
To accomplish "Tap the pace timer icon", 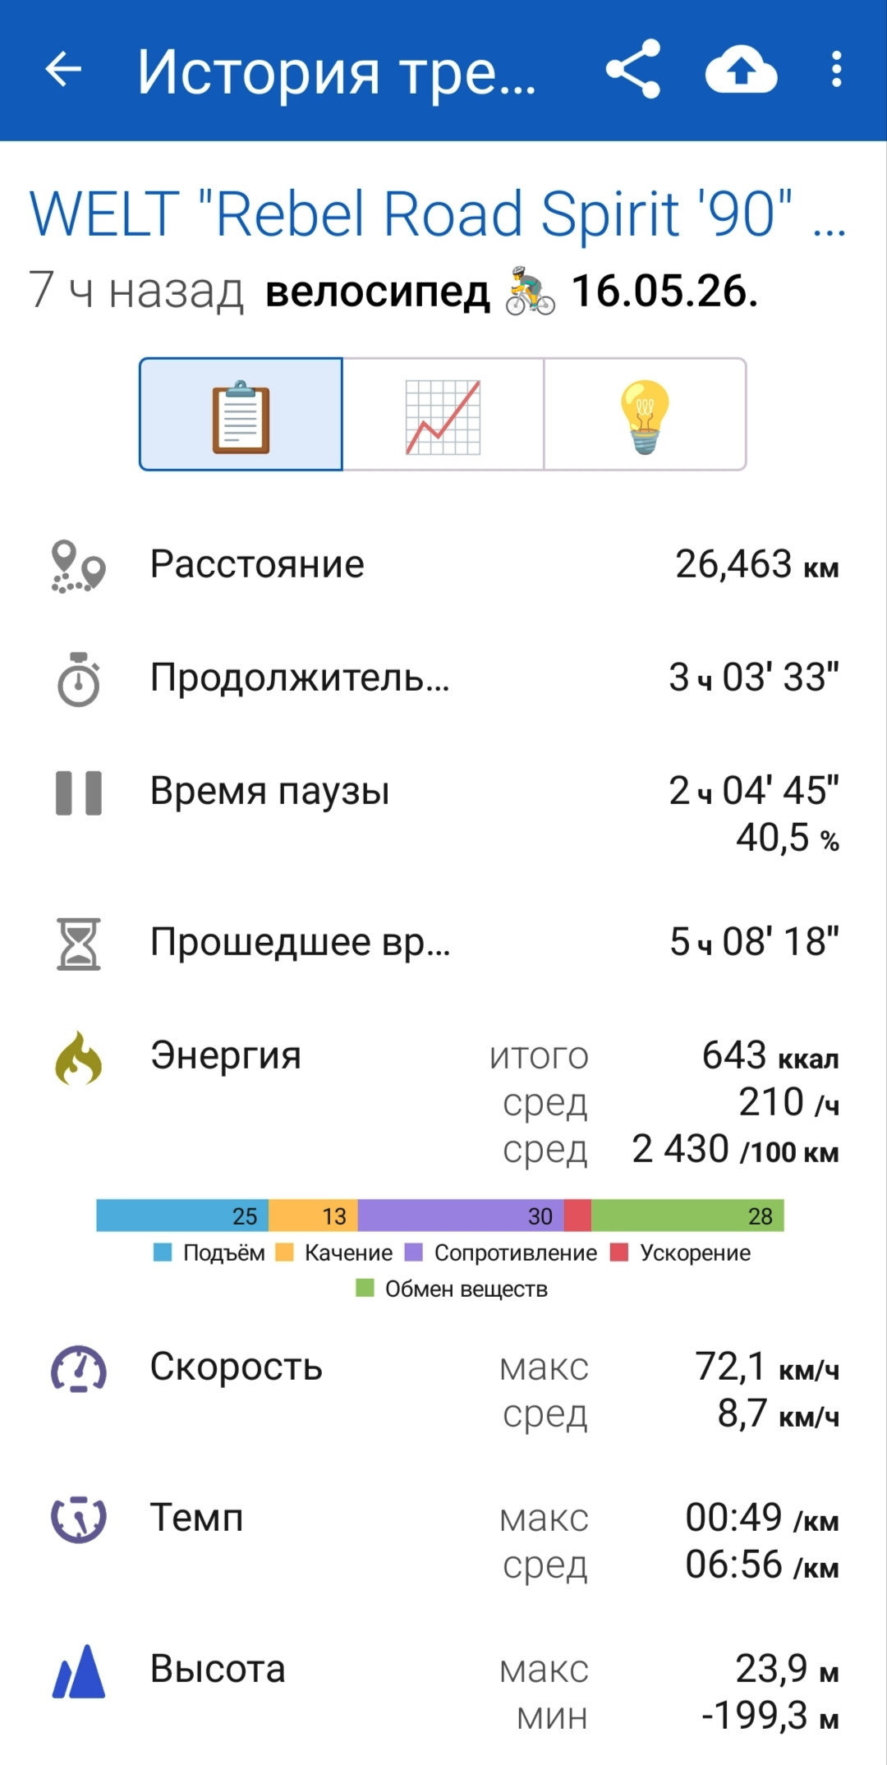I will 78,1519.
